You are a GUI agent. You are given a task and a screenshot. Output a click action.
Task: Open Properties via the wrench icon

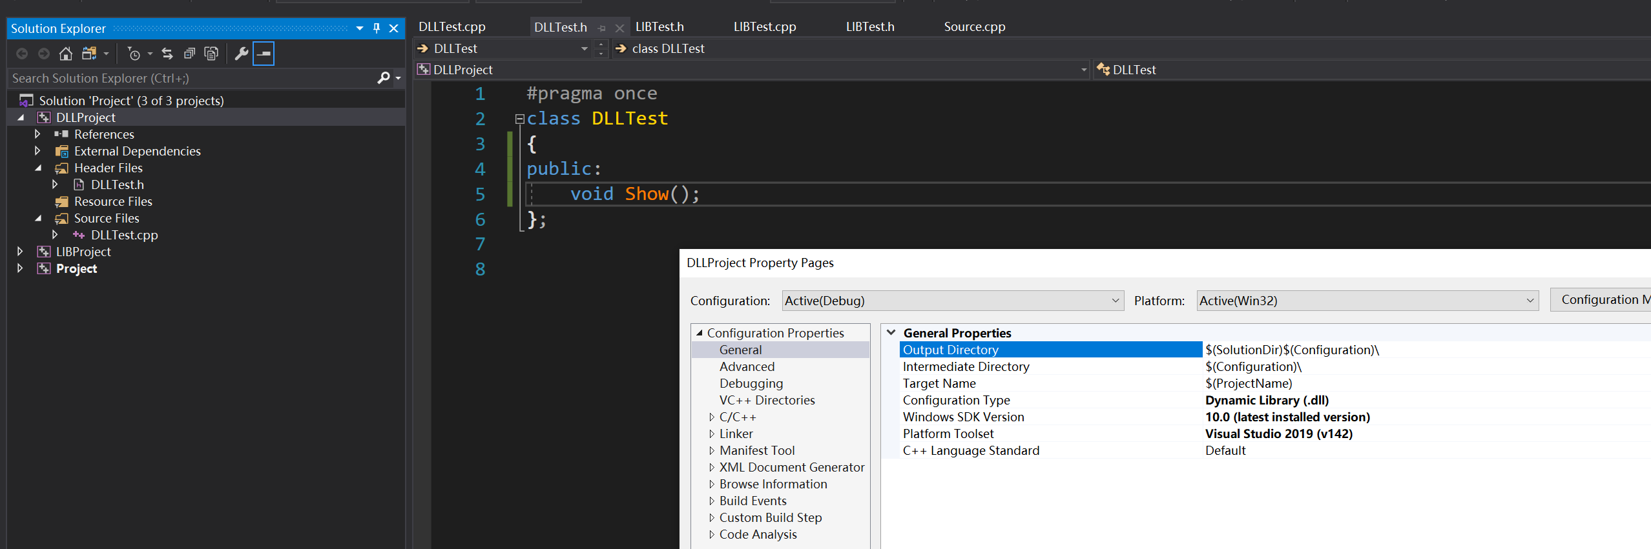tap(241, 54)
